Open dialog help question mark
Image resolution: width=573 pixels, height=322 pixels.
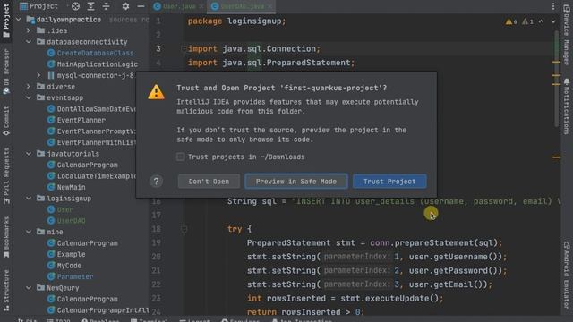(156, 182)
